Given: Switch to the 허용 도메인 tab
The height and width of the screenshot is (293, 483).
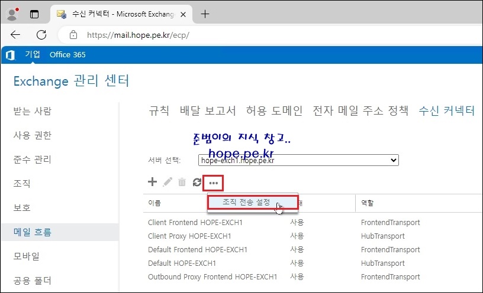Looking at the screenshot, I should 274,110.
